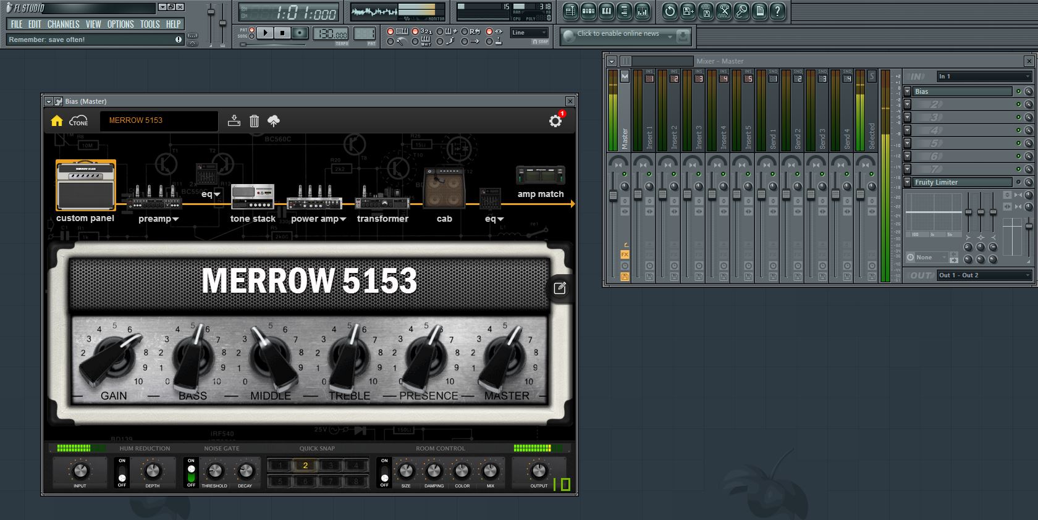
Task: Open the CHANNELS menu
Action: [x=64, y=25]
